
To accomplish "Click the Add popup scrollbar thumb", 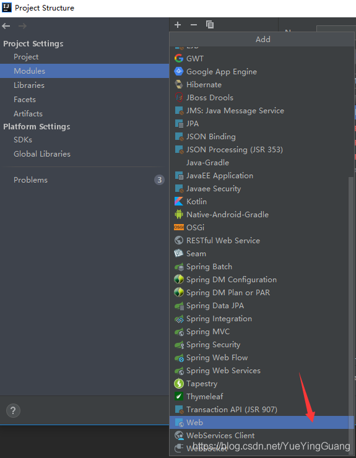I will click(351, 316).
